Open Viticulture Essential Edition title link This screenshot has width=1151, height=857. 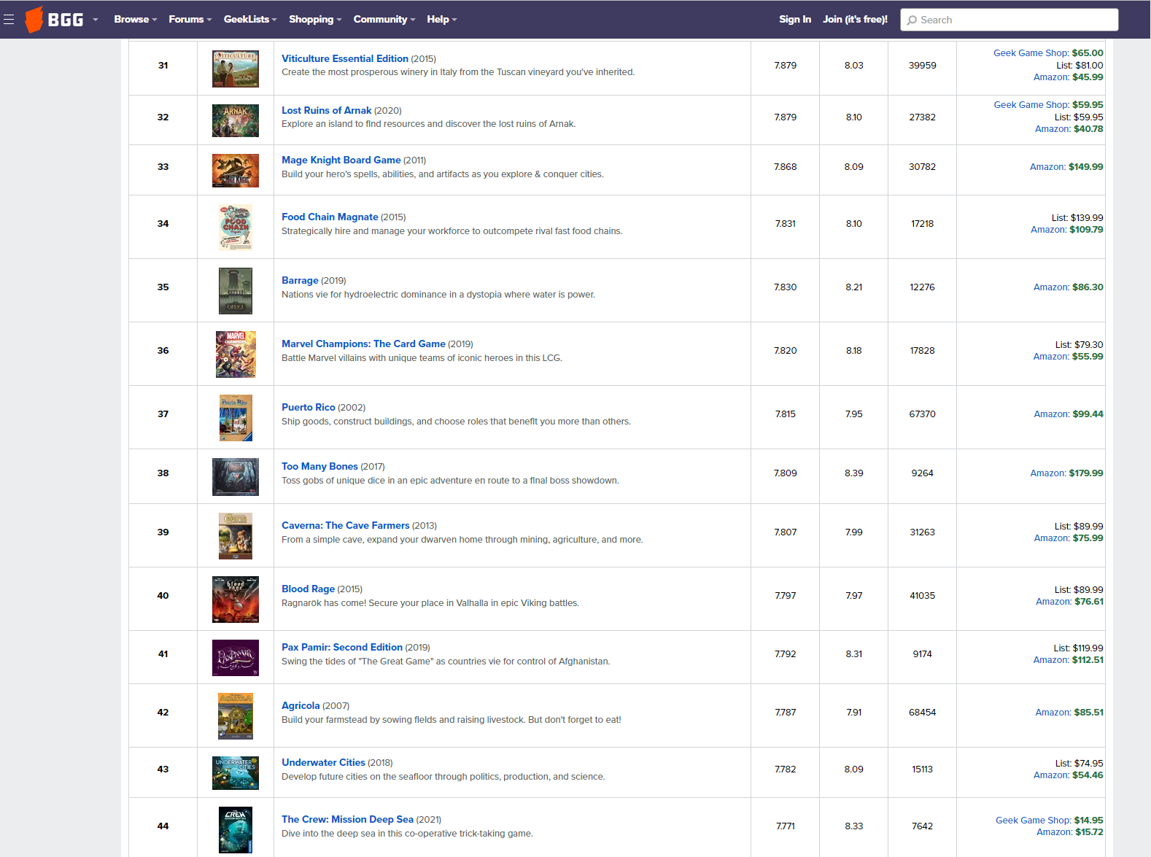(345, 58)
